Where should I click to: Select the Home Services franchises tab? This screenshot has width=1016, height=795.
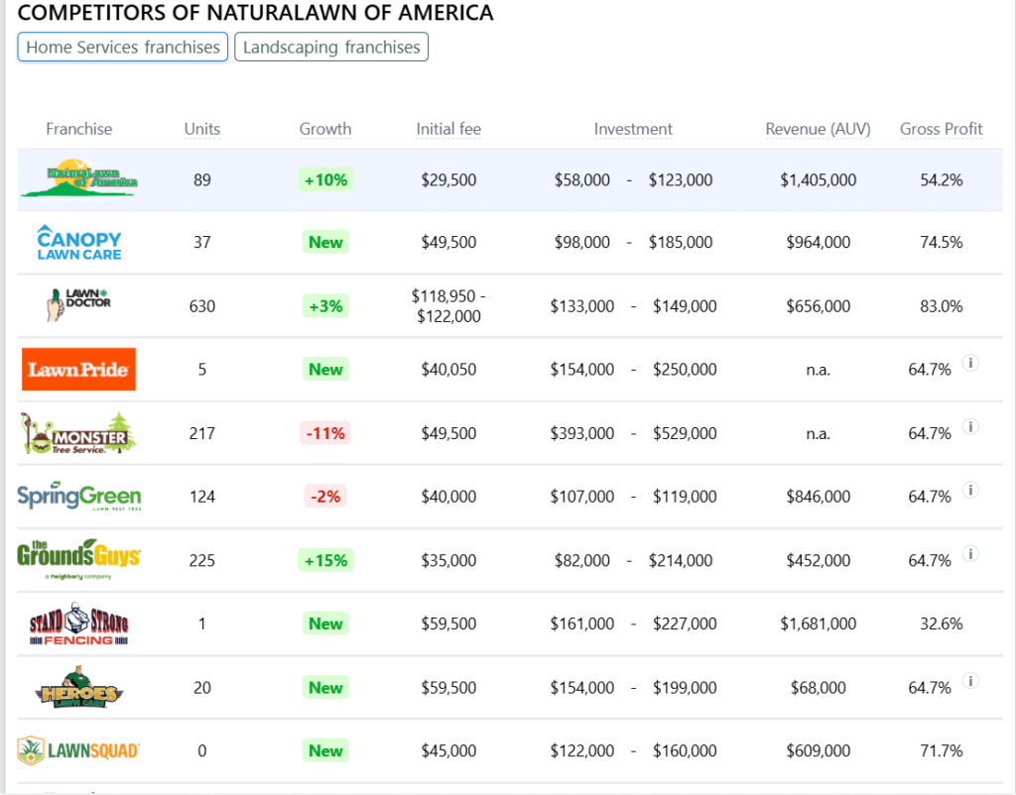click(x=122, y=48)
